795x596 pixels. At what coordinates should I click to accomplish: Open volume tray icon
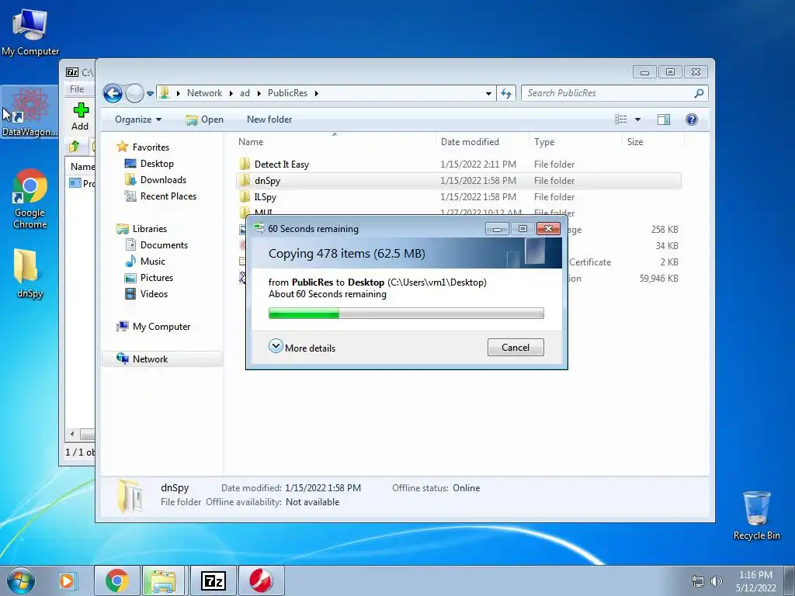716,581
